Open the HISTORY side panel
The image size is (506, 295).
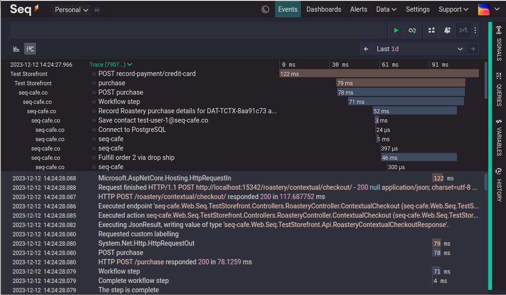point(499,185)
